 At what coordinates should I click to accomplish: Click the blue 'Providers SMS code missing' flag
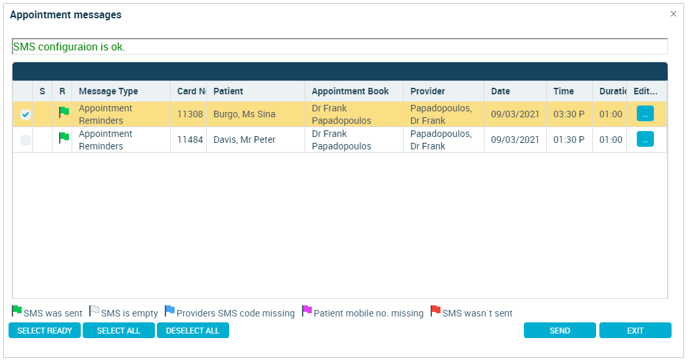pos(170,311)
